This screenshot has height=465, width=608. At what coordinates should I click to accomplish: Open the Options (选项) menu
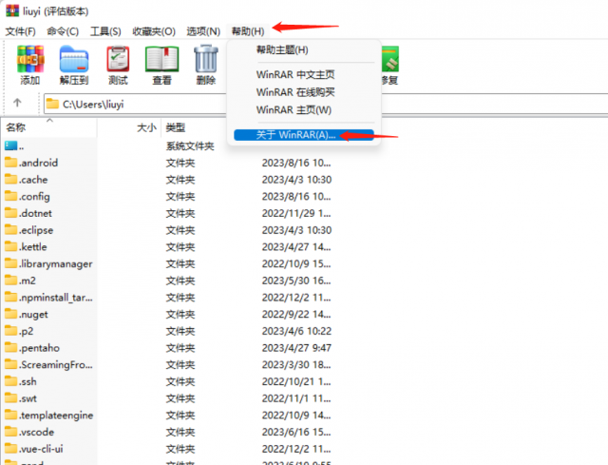203,31
